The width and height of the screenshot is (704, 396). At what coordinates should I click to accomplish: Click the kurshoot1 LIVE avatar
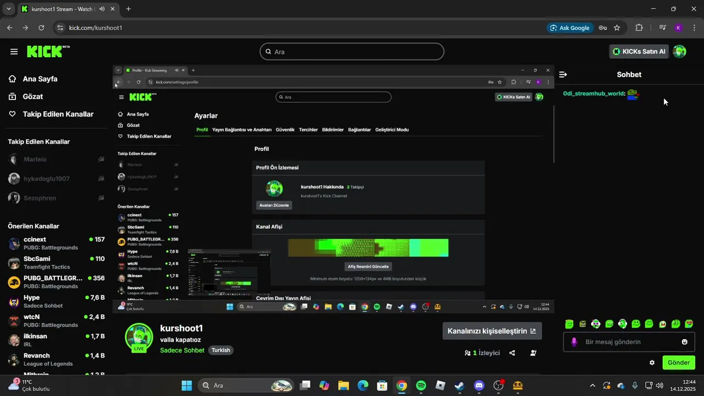[x=139, y=337]
